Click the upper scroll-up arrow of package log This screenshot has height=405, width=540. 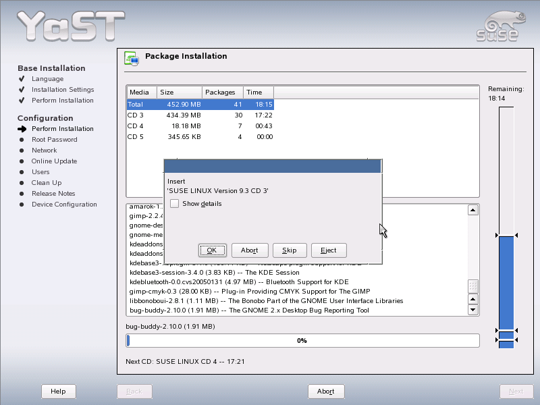click(x=473, y=210)
